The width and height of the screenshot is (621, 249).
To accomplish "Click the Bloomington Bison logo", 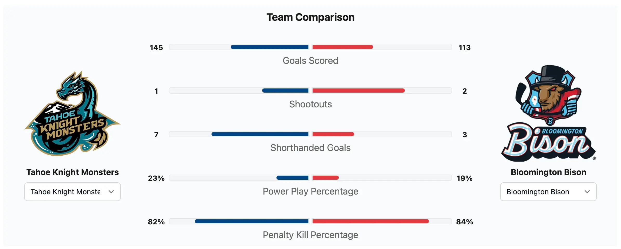I will click(548, 114).
